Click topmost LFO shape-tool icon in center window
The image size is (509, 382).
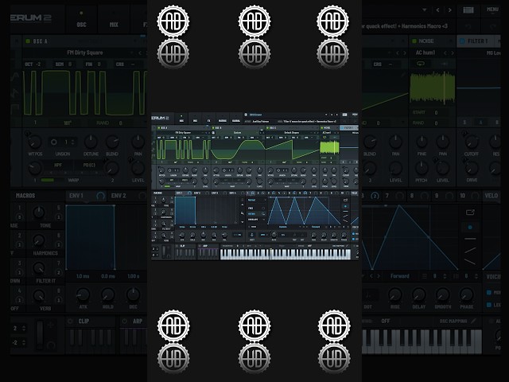coord(345,200)
